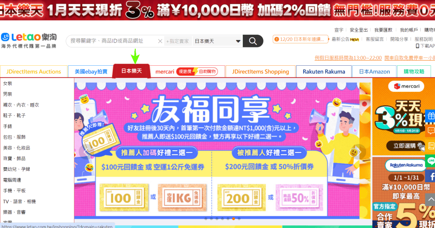Click the back-to-top arrow icon
This screenshot has width=435, height=228.
(x=431, y=199)
